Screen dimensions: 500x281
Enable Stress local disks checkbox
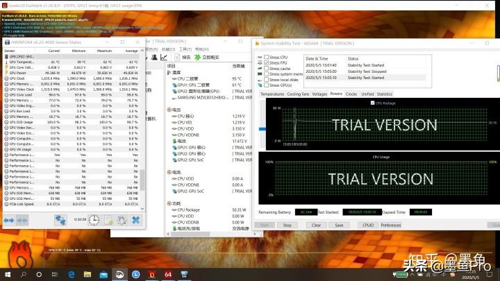[266, 80]
